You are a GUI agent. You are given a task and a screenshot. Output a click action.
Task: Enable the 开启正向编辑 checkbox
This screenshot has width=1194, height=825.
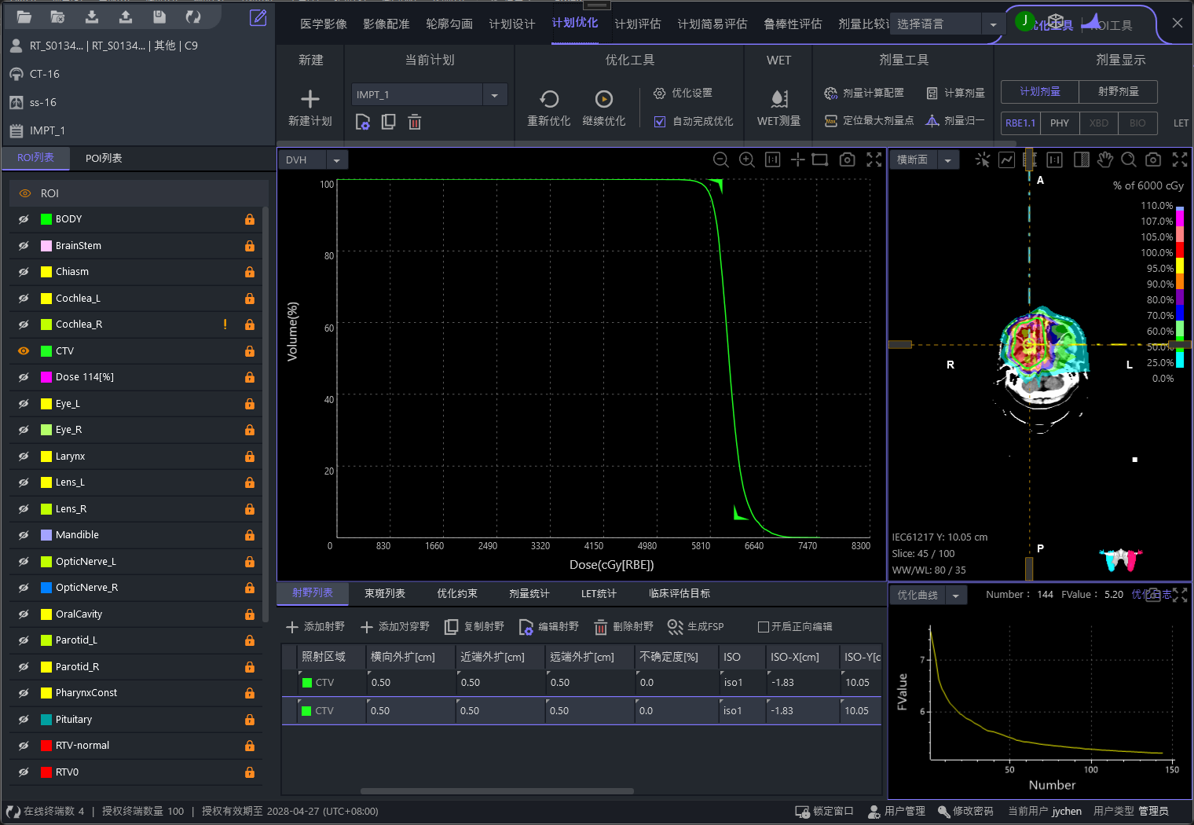click(763, 626)
